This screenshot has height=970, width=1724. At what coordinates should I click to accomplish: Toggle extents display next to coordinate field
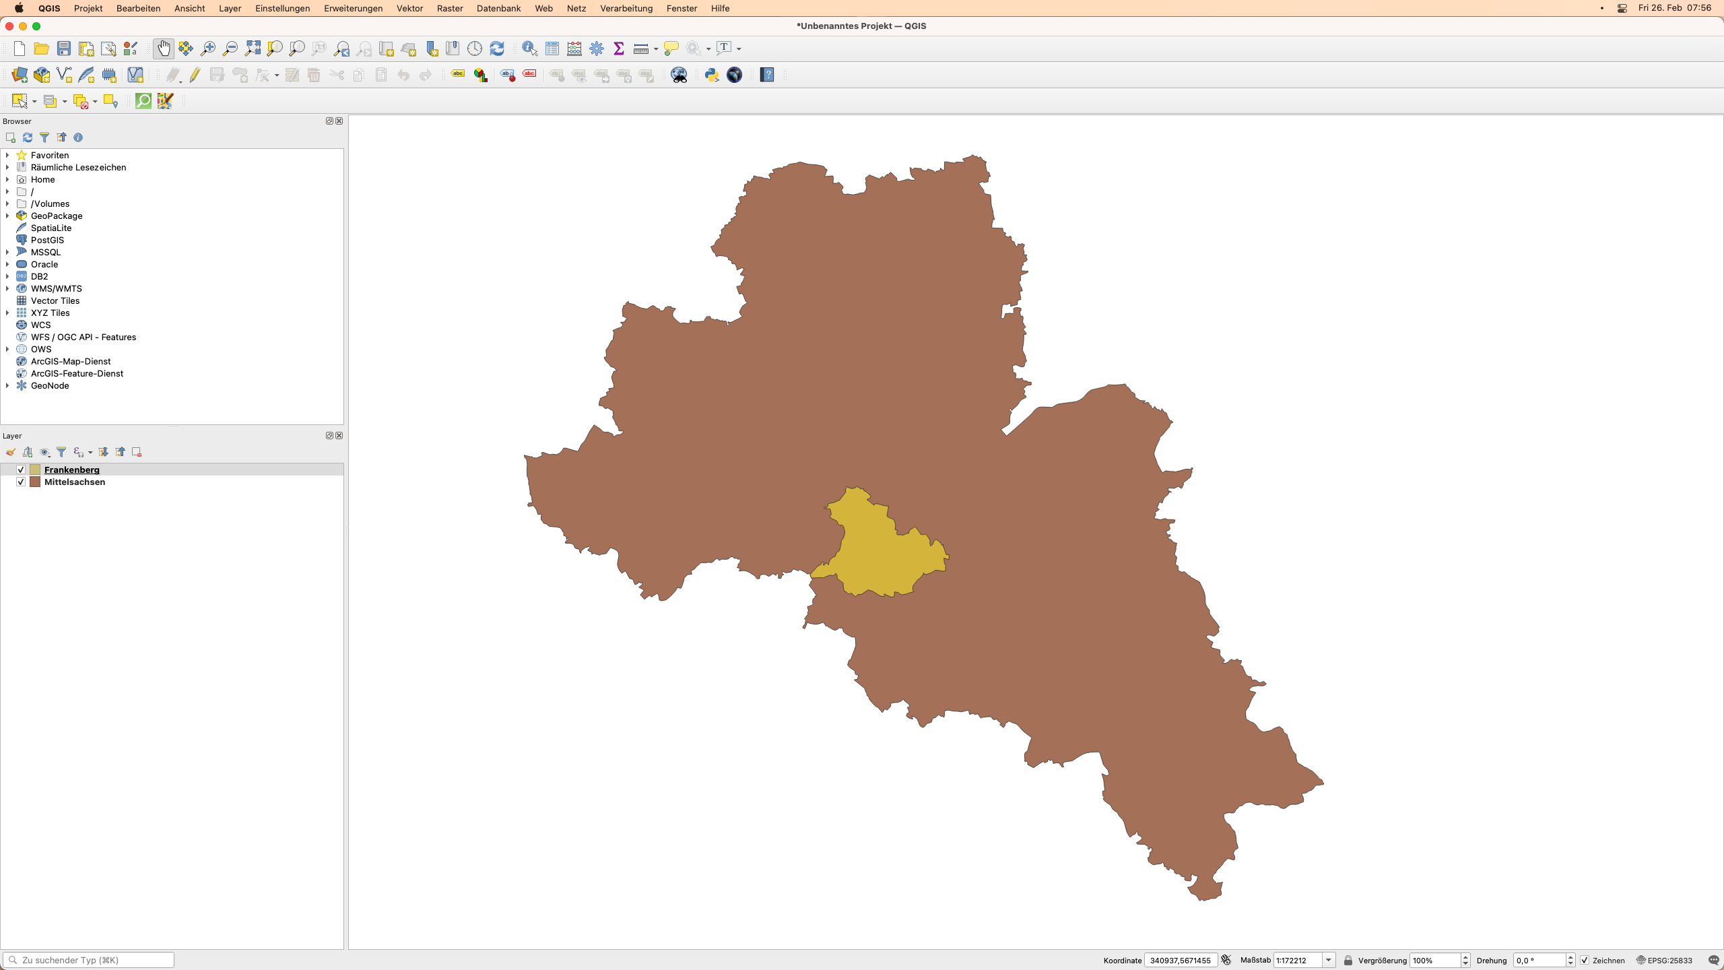tap(1226, 960)
